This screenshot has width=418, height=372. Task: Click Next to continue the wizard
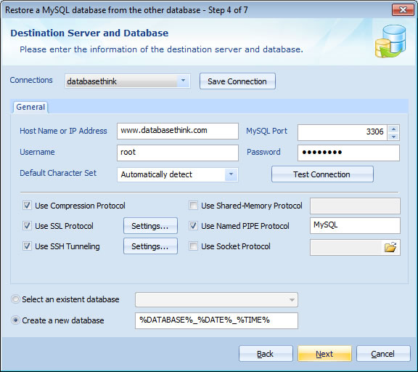[x=324, y=354]
